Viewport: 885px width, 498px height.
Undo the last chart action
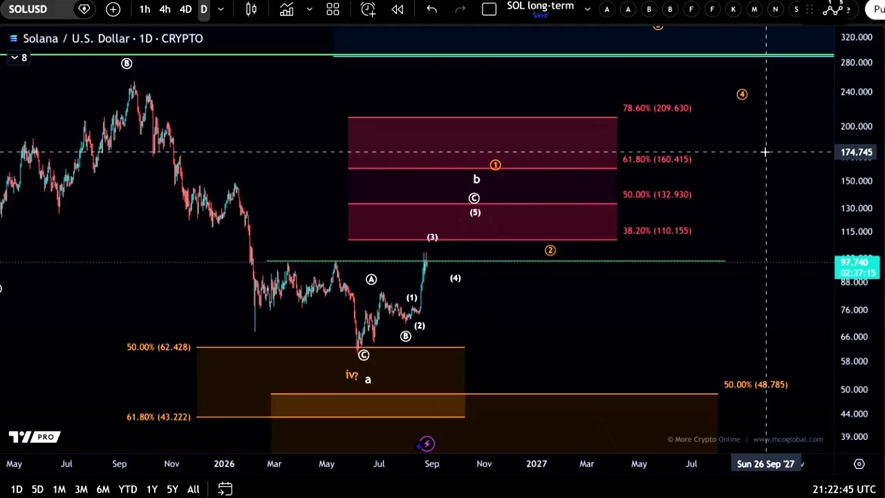tap(431, 9)
